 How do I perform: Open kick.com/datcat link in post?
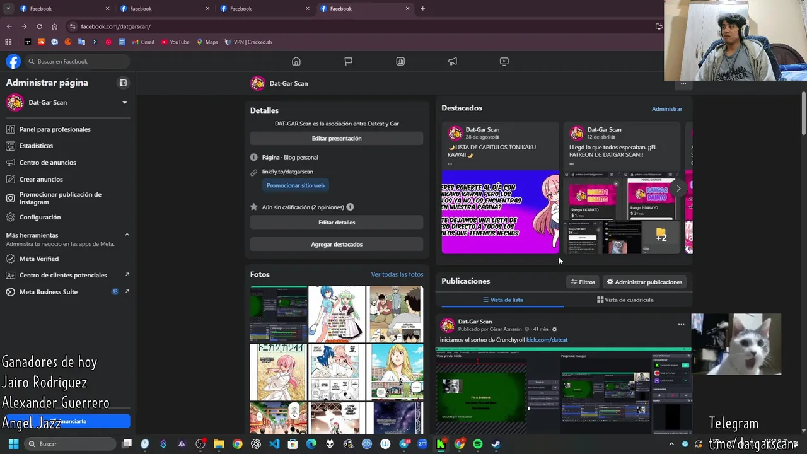pyautogui.click(x=547, y=340)
